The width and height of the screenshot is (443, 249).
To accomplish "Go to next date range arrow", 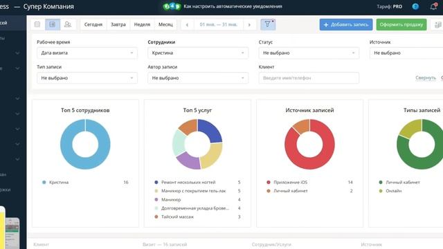I will click(x=249, y=25).
